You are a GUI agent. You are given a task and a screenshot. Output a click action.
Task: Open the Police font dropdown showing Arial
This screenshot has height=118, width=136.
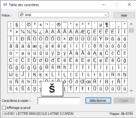63,15
